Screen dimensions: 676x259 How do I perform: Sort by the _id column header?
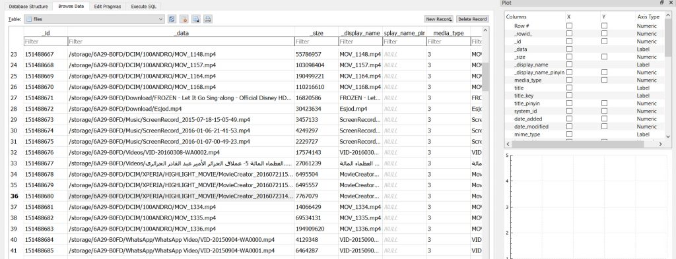click(x=46, y=33)
